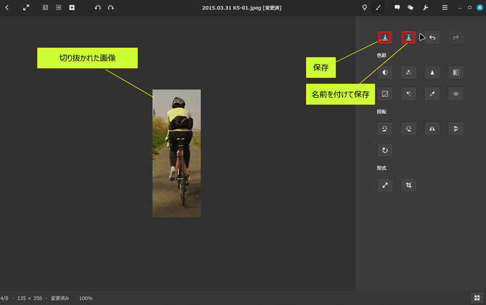
Task: Open the comment editor icon
Action: click(x=397, y=7)
